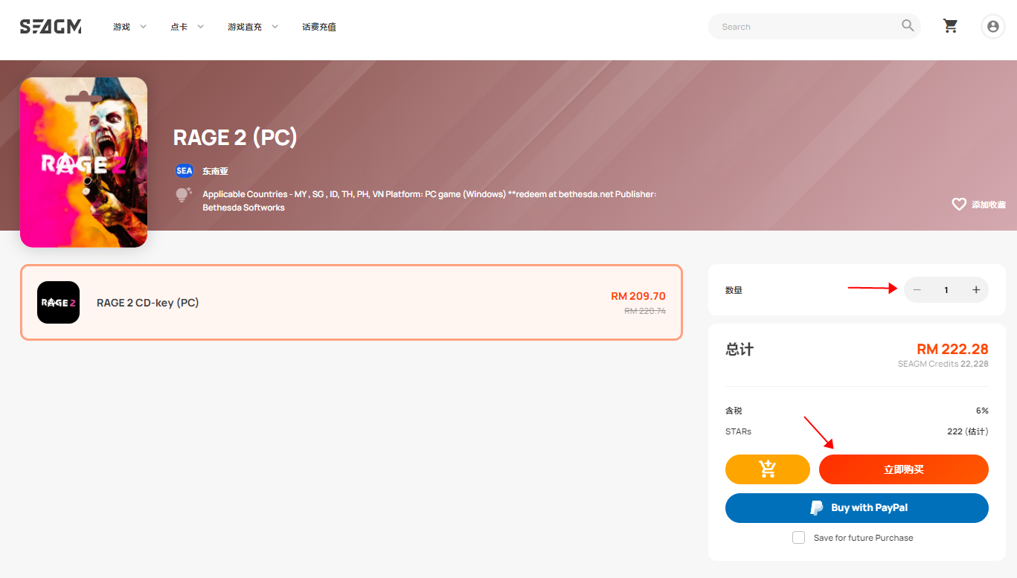1017x578 pixels.
Task: Expand the 点卡 dropdown menu
Action: coord(187,27)
